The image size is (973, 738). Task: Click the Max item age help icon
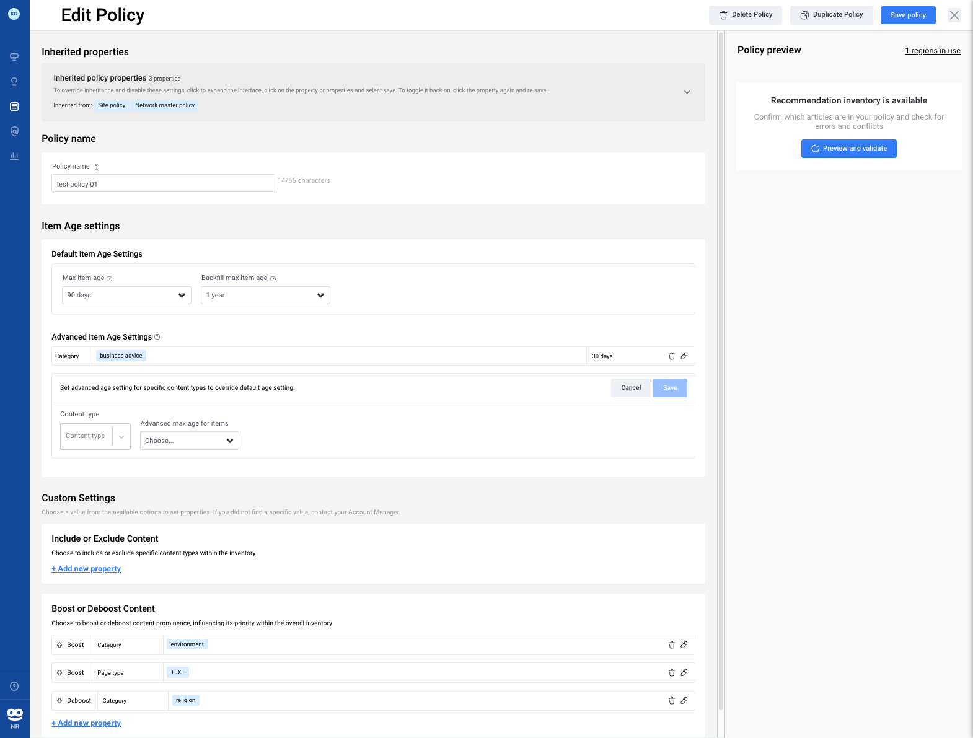110,279
